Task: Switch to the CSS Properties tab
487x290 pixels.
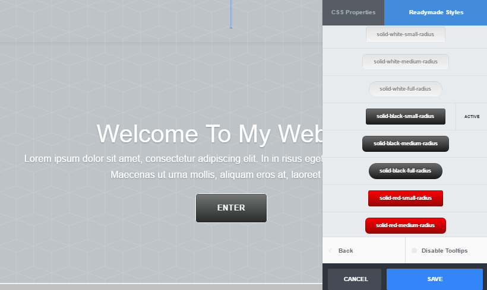Action: coord(353,12)
